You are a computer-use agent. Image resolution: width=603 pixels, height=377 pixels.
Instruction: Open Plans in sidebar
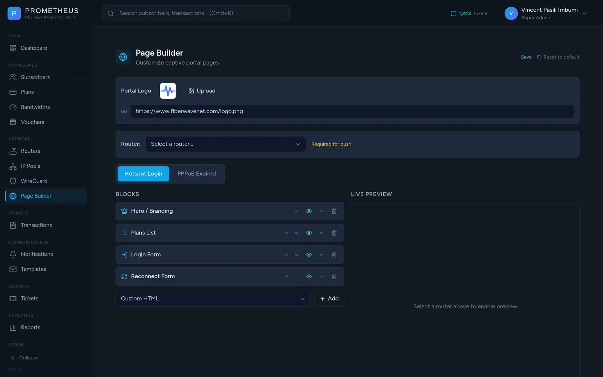click(46, 92)
